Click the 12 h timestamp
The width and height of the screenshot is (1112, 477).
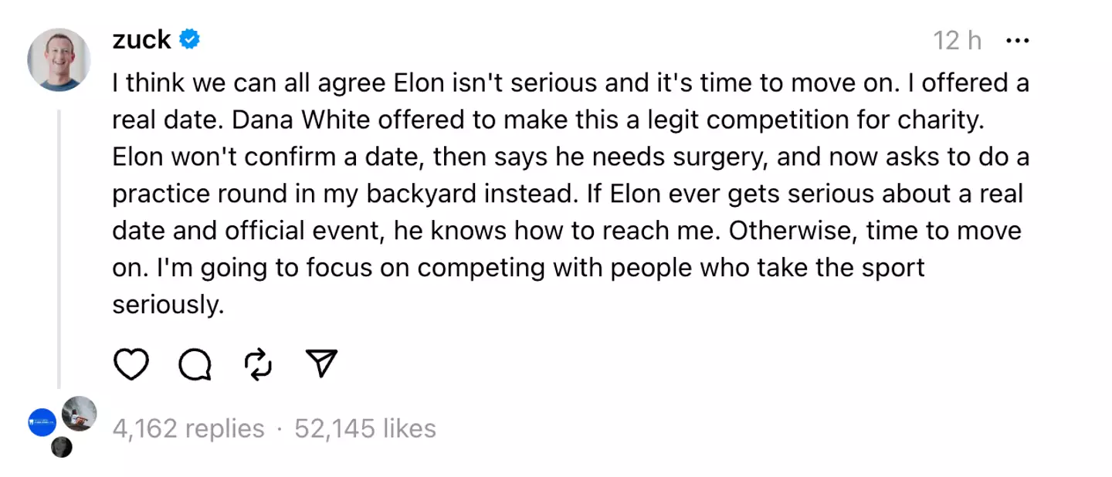(x=957, y=41)
